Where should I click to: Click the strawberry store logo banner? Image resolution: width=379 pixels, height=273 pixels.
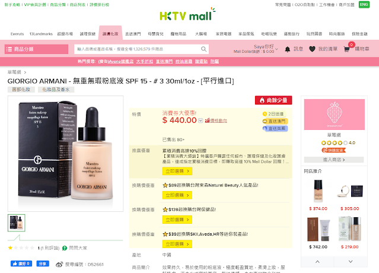(x=335, y=115)
